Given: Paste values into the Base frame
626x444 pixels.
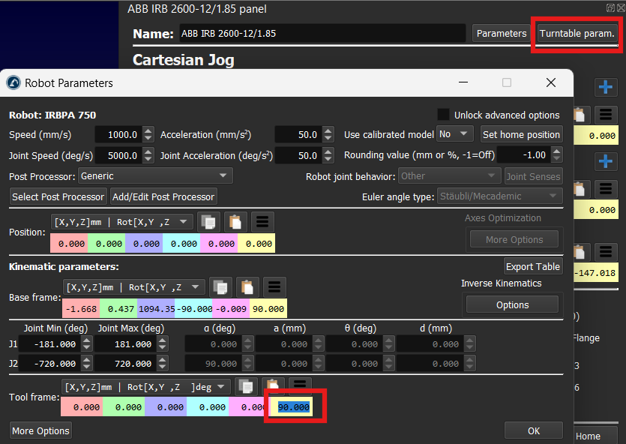Looking at the screenshot, I should tap(248, 287).
